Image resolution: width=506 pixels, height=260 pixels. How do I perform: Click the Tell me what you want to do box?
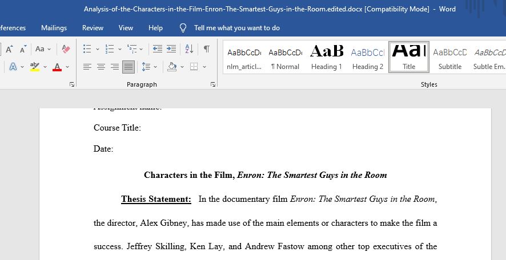pos(237,28)
